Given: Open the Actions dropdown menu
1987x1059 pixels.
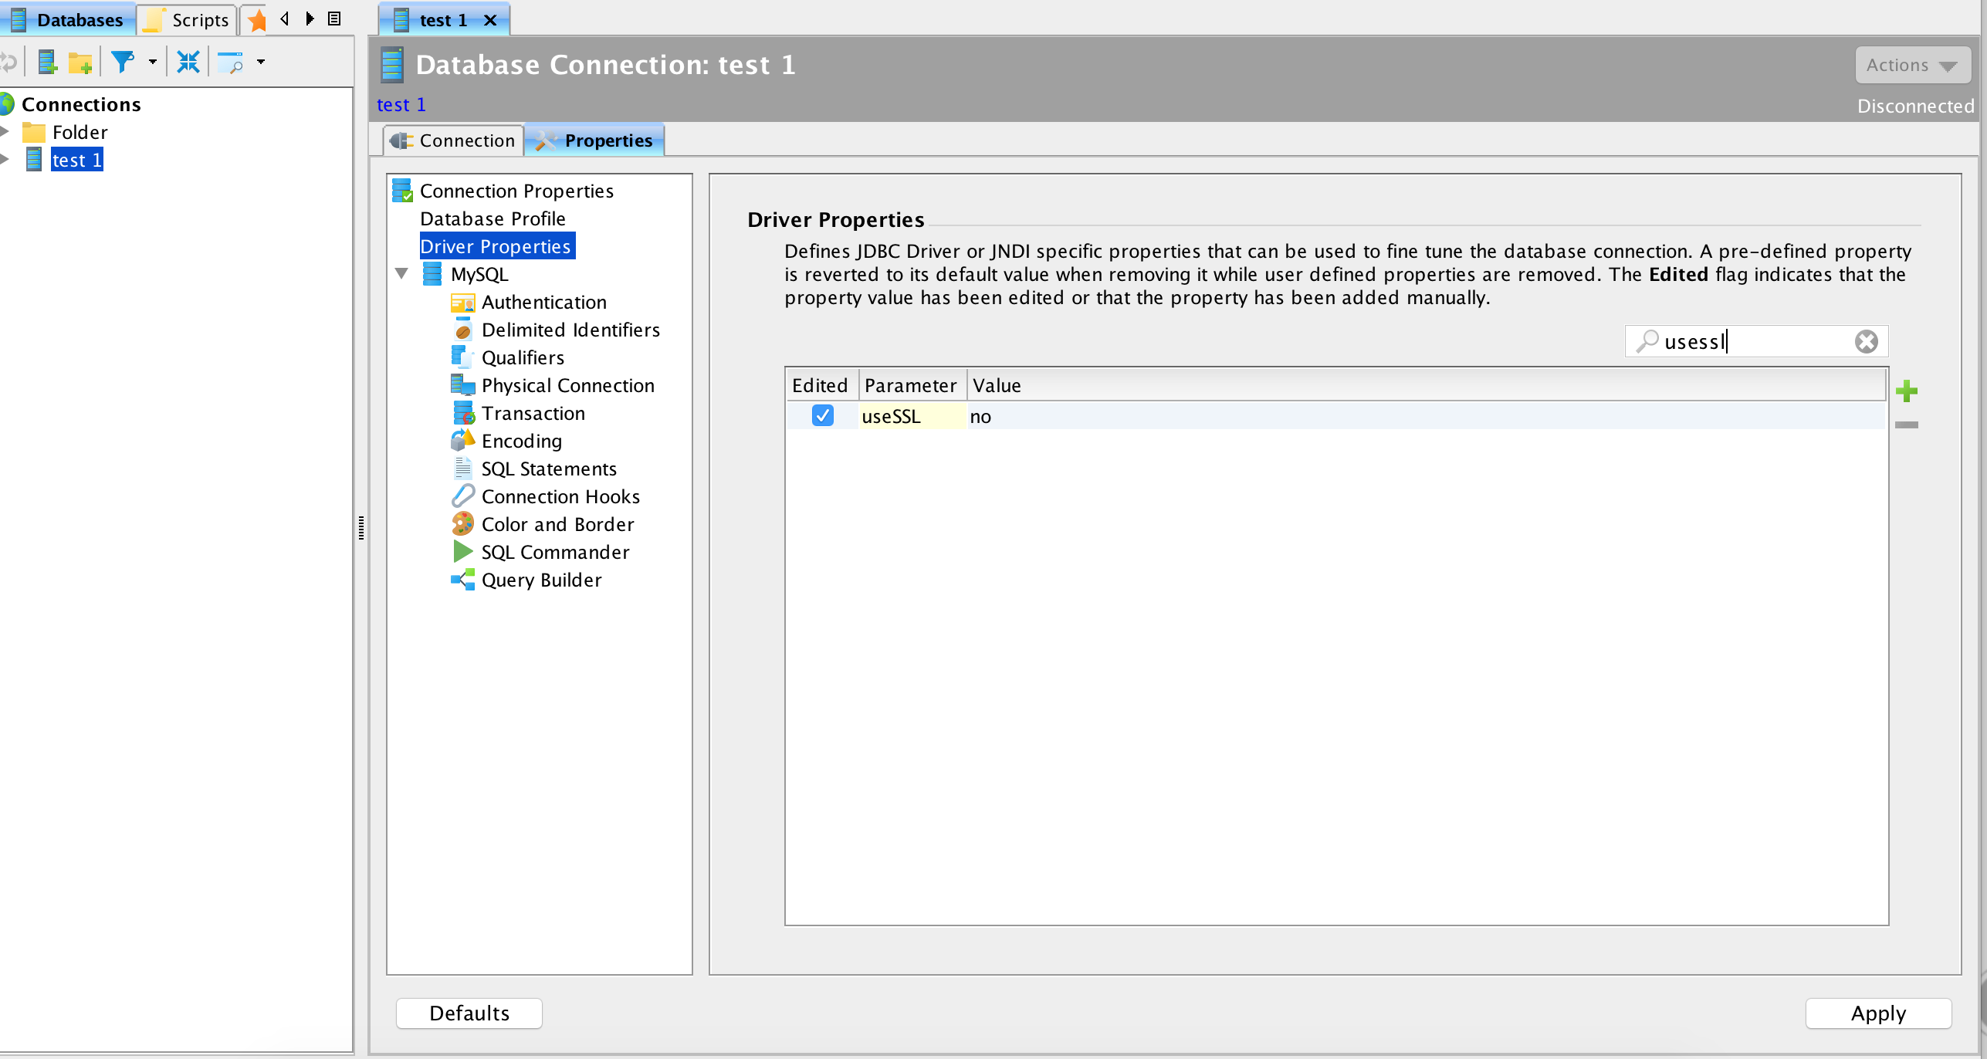Looking at the screenshot, I should [1911, 66].
